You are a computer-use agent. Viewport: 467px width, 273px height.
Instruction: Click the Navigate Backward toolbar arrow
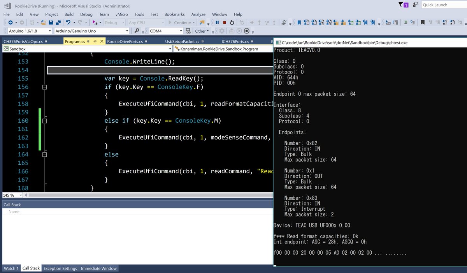[x=10, y=23]
